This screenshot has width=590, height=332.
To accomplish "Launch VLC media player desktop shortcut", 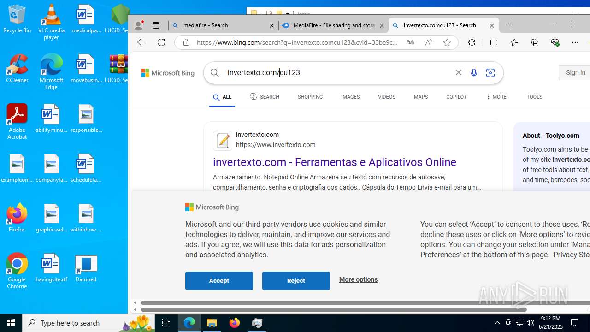I will pos(51,22).
